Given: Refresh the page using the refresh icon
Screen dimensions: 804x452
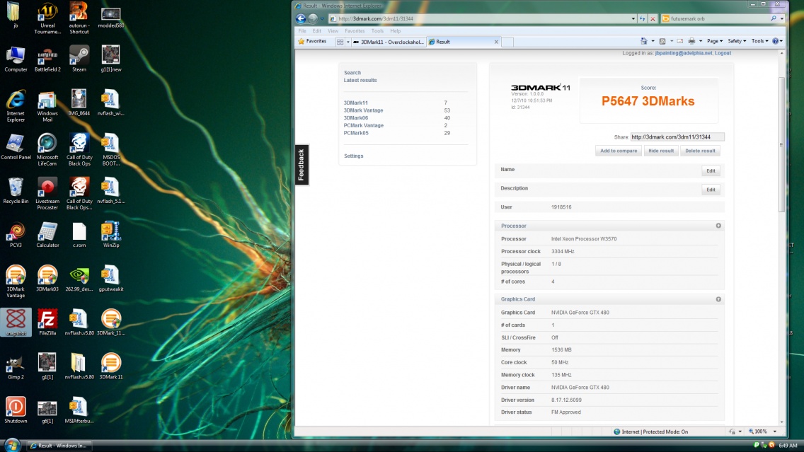Looking at the screenshot, I should point(642,19).
